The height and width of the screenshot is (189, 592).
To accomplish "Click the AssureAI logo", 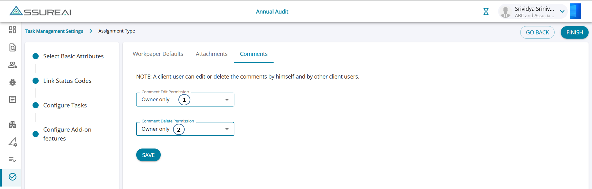I will click(40, 11).
